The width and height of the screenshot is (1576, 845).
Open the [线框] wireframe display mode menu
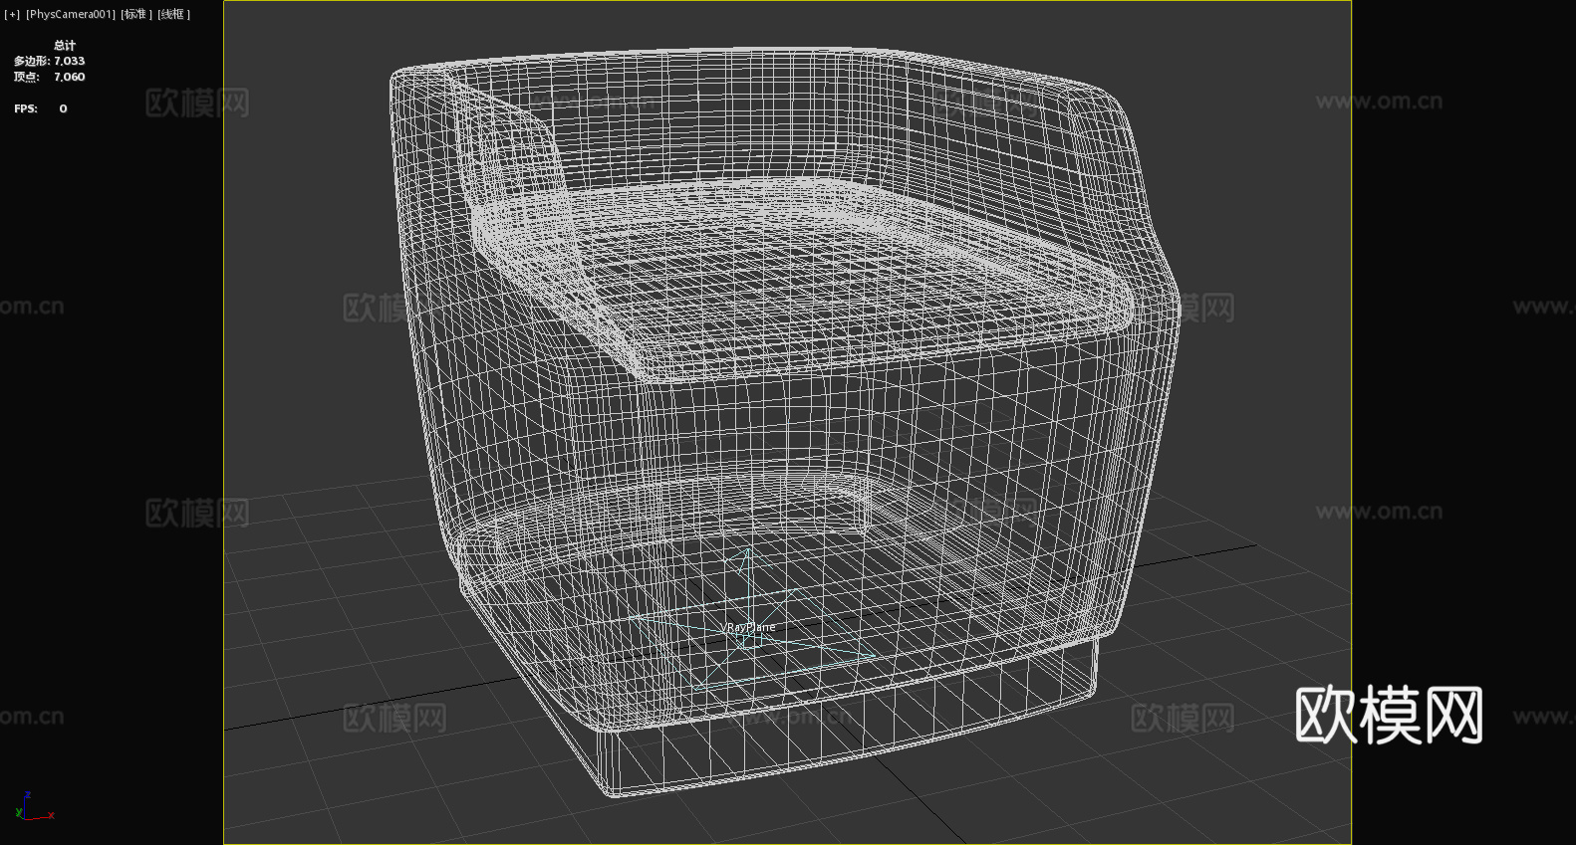174,14
